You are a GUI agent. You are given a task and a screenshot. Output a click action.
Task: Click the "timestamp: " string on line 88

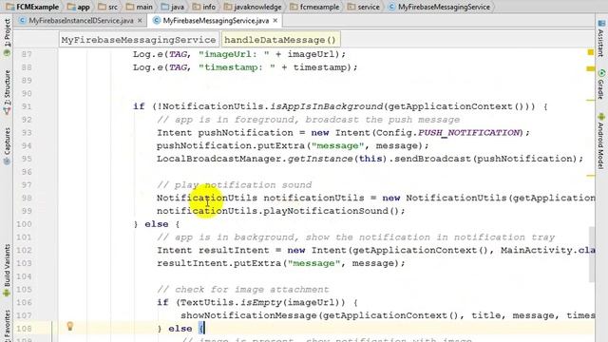pyautogui.click(x=237, y=67)
